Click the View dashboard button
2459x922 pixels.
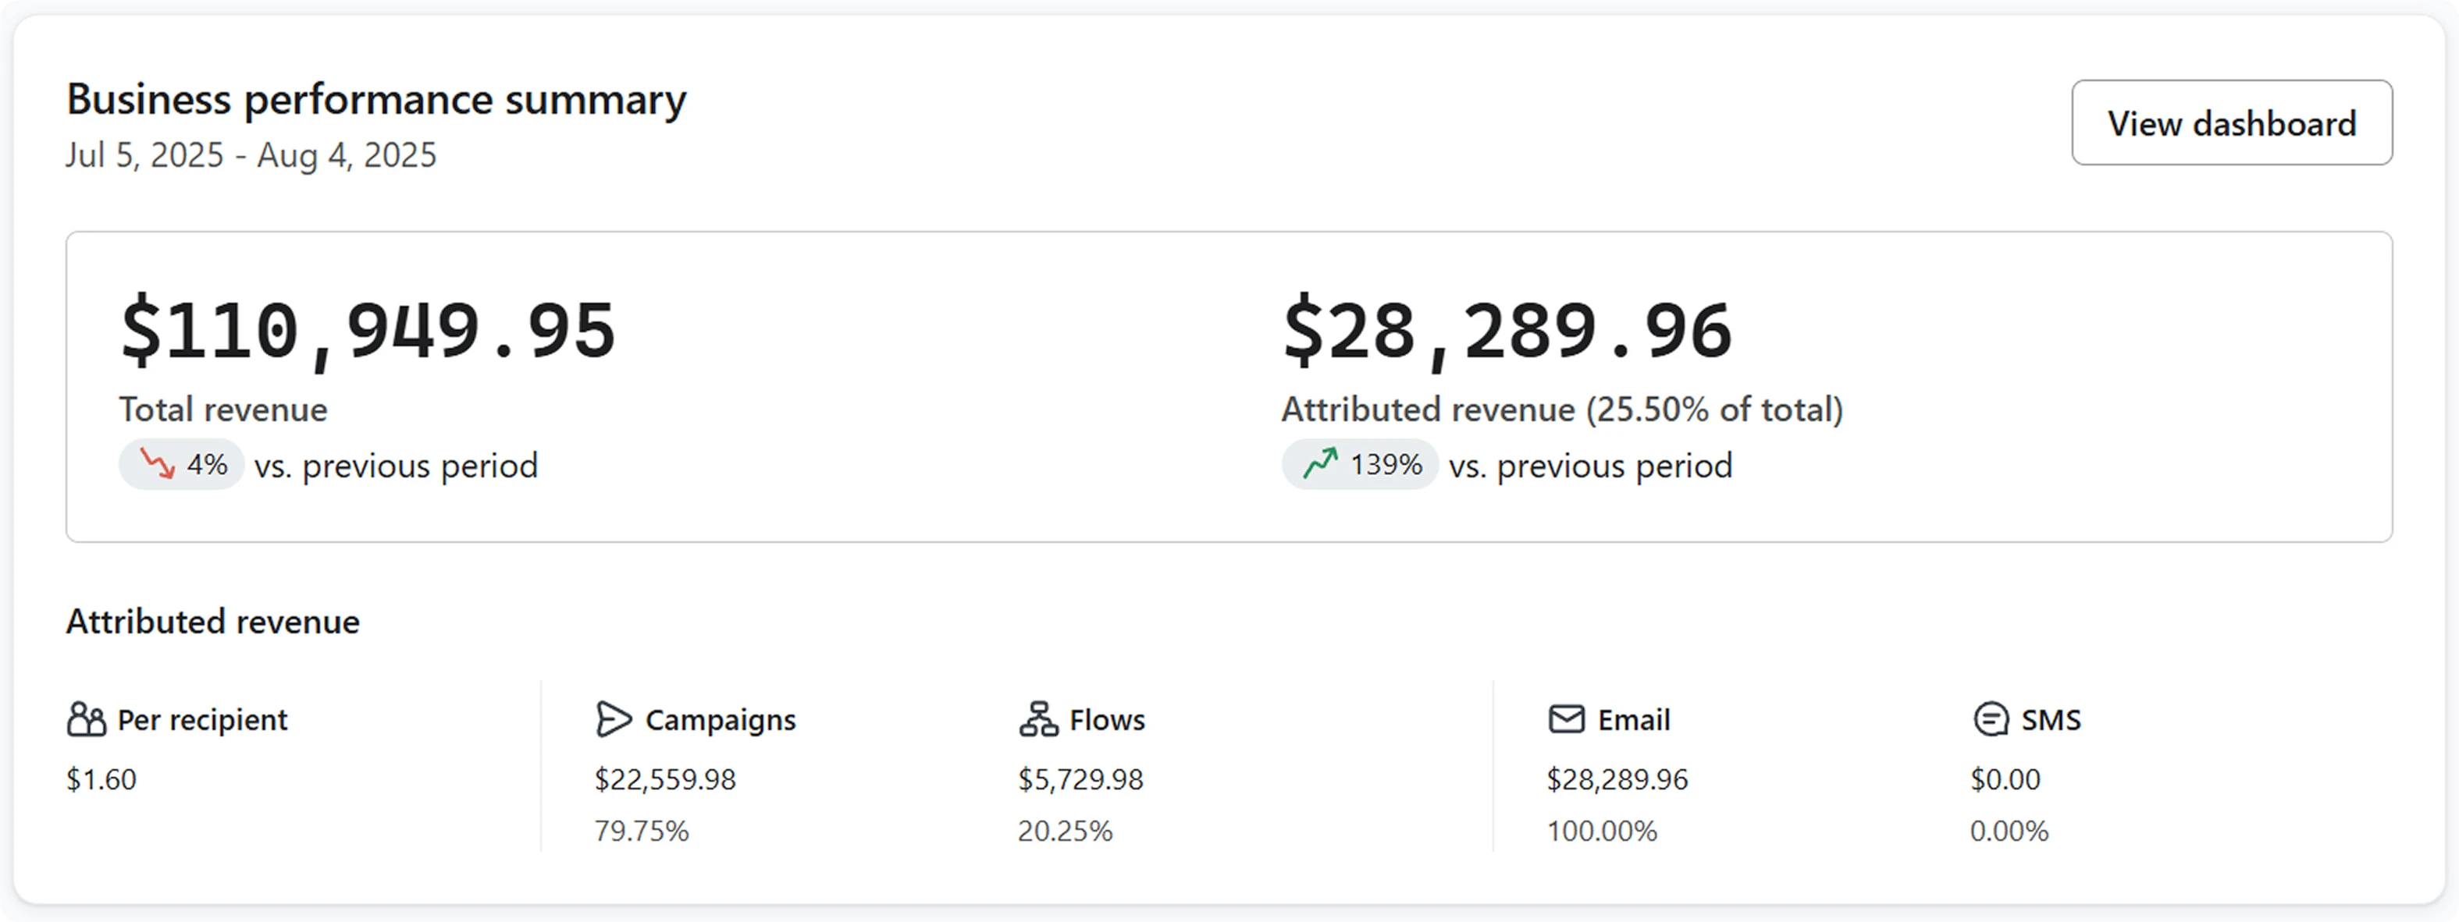pyautogui.click(x=2231, y=123)
